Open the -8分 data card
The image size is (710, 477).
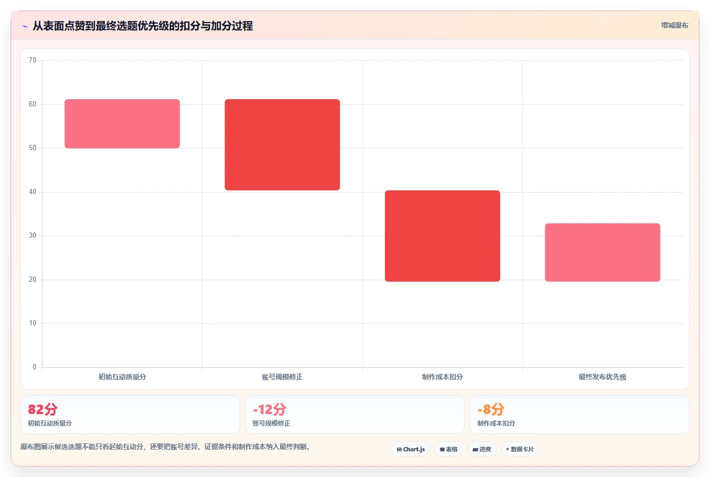[579, 415]
